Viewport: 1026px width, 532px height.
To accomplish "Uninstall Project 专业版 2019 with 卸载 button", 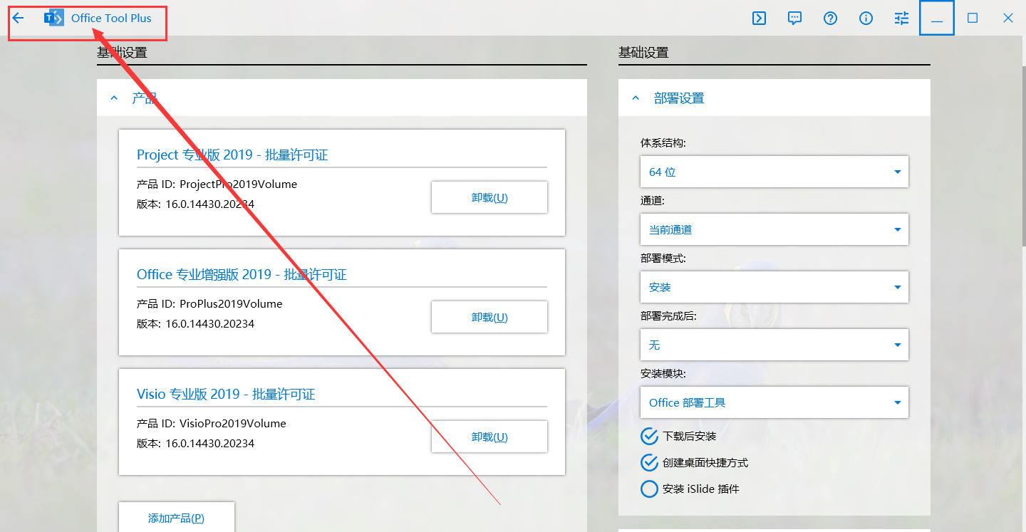I will tap(489, 197).
